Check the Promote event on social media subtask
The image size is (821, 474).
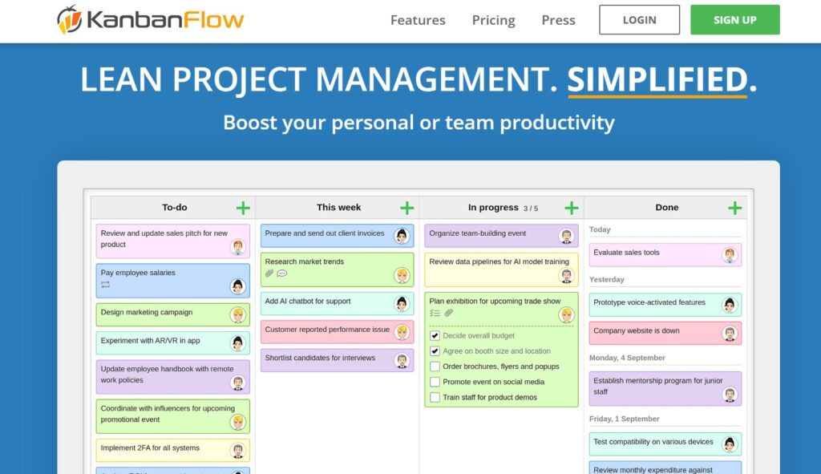(435, 382)
